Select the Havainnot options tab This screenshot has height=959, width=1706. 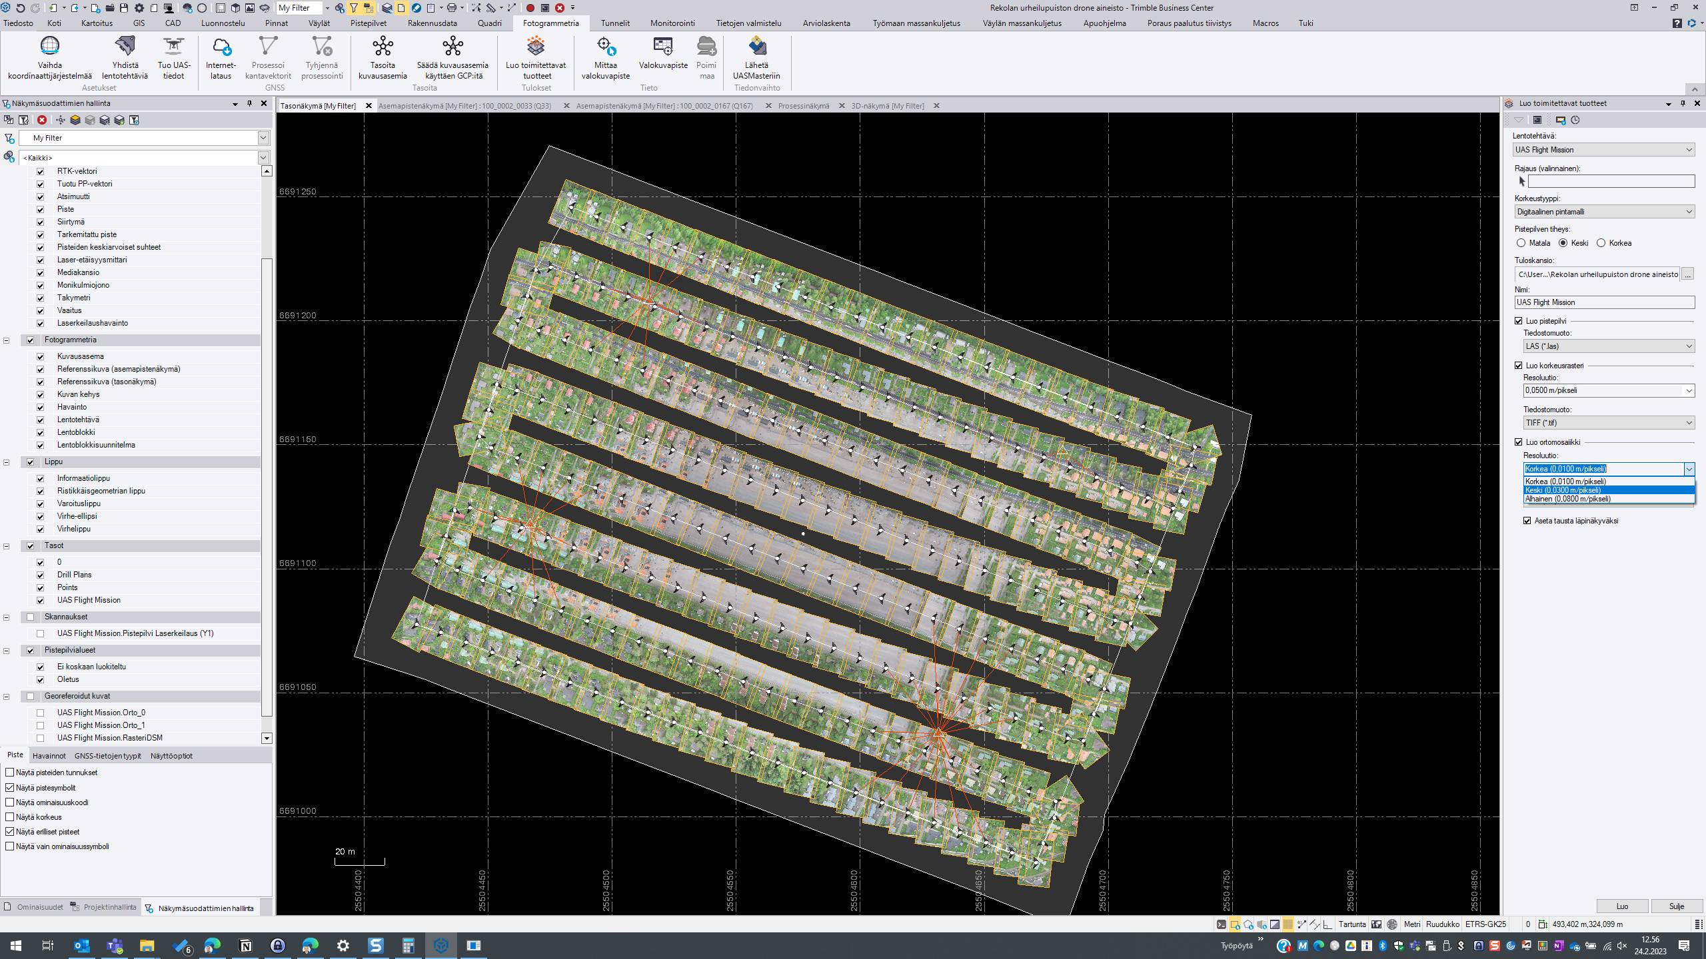[49, 756]
